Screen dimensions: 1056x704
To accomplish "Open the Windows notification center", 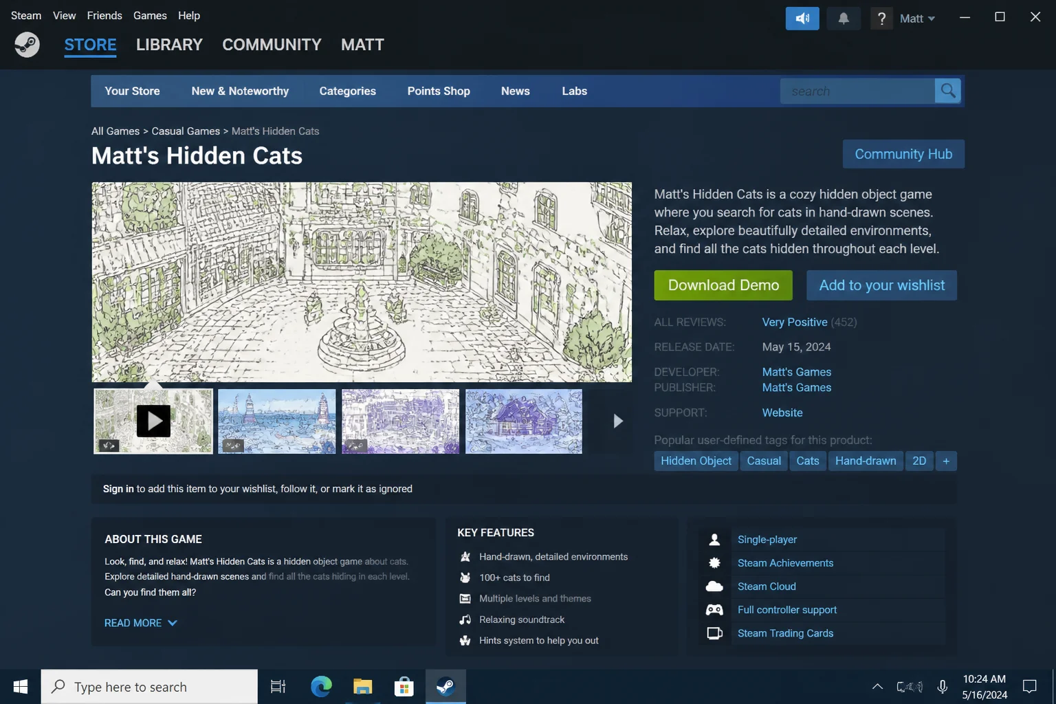I will (x=1029, y=687).
